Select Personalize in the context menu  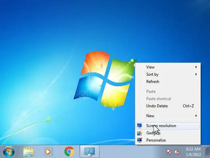click(x=168, y=140)
